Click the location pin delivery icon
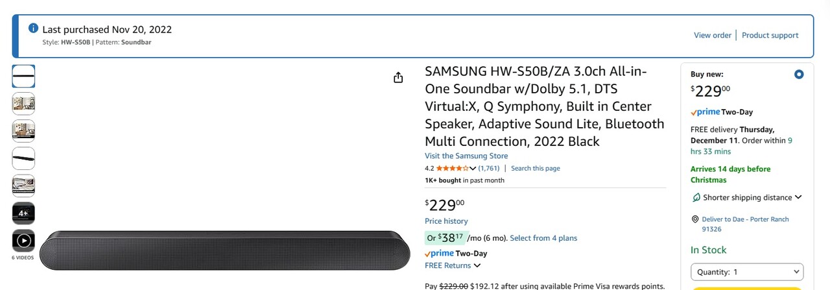This screenshot has width=830, height=290. (695, 219)
